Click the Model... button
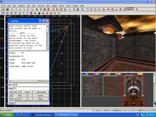Viewport: 156px width, 117px height. click(41, 99)
